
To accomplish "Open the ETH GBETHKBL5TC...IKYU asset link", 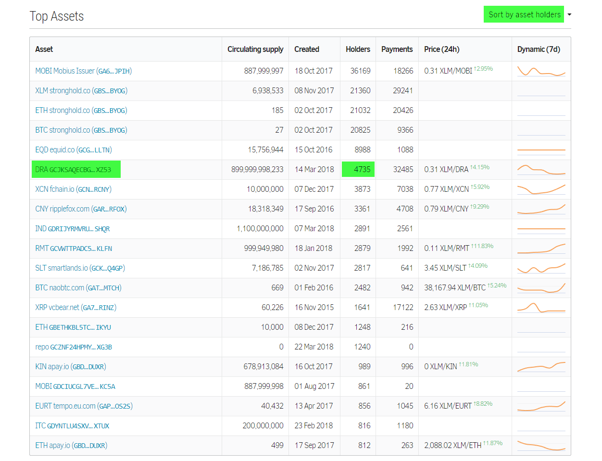I will 73,327.
